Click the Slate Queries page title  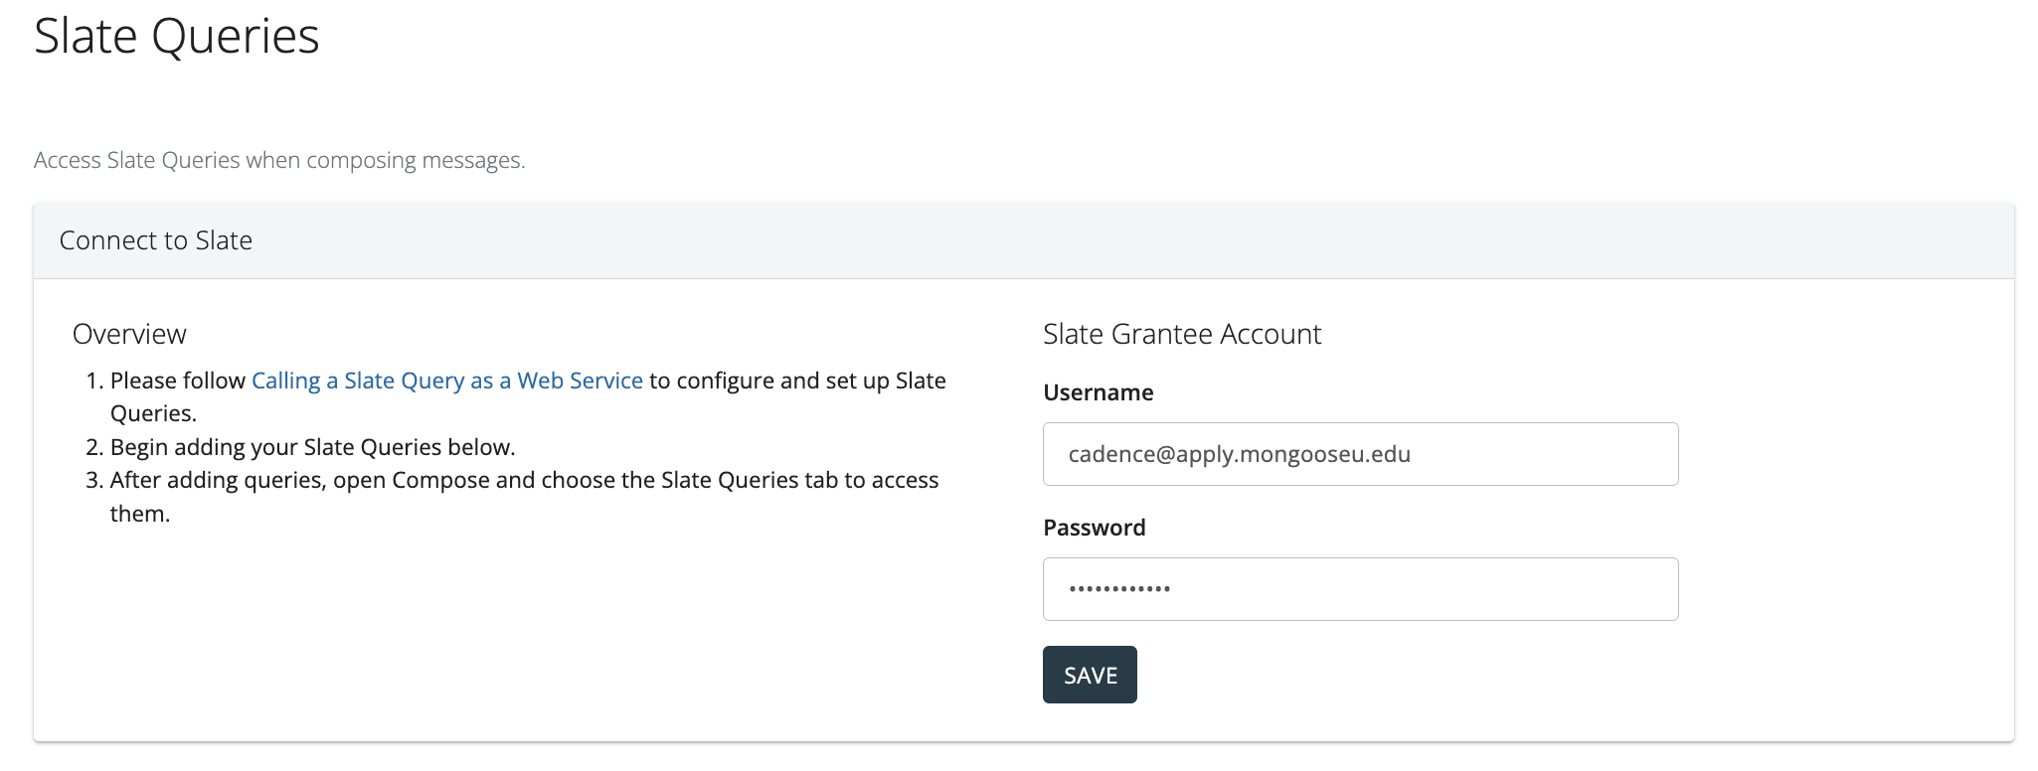[177, 37]
